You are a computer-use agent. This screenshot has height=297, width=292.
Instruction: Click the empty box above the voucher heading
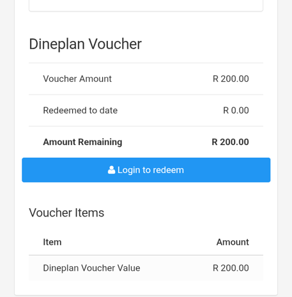tap(146, 5)
